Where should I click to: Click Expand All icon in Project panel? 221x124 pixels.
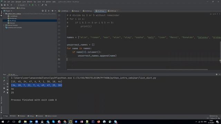[x=46, y=11]
